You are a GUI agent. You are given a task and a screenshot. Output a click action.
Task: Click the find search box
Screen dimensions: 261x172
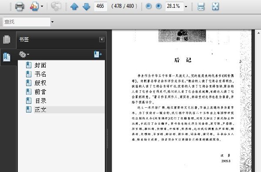tap(27, 22)
